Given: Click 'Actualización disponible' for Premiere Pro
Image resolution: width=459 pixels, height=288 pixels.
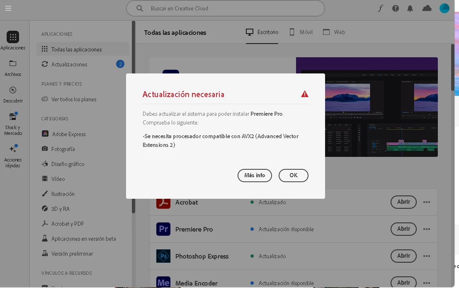Looking at the screenshot, I should pos(286,229).
